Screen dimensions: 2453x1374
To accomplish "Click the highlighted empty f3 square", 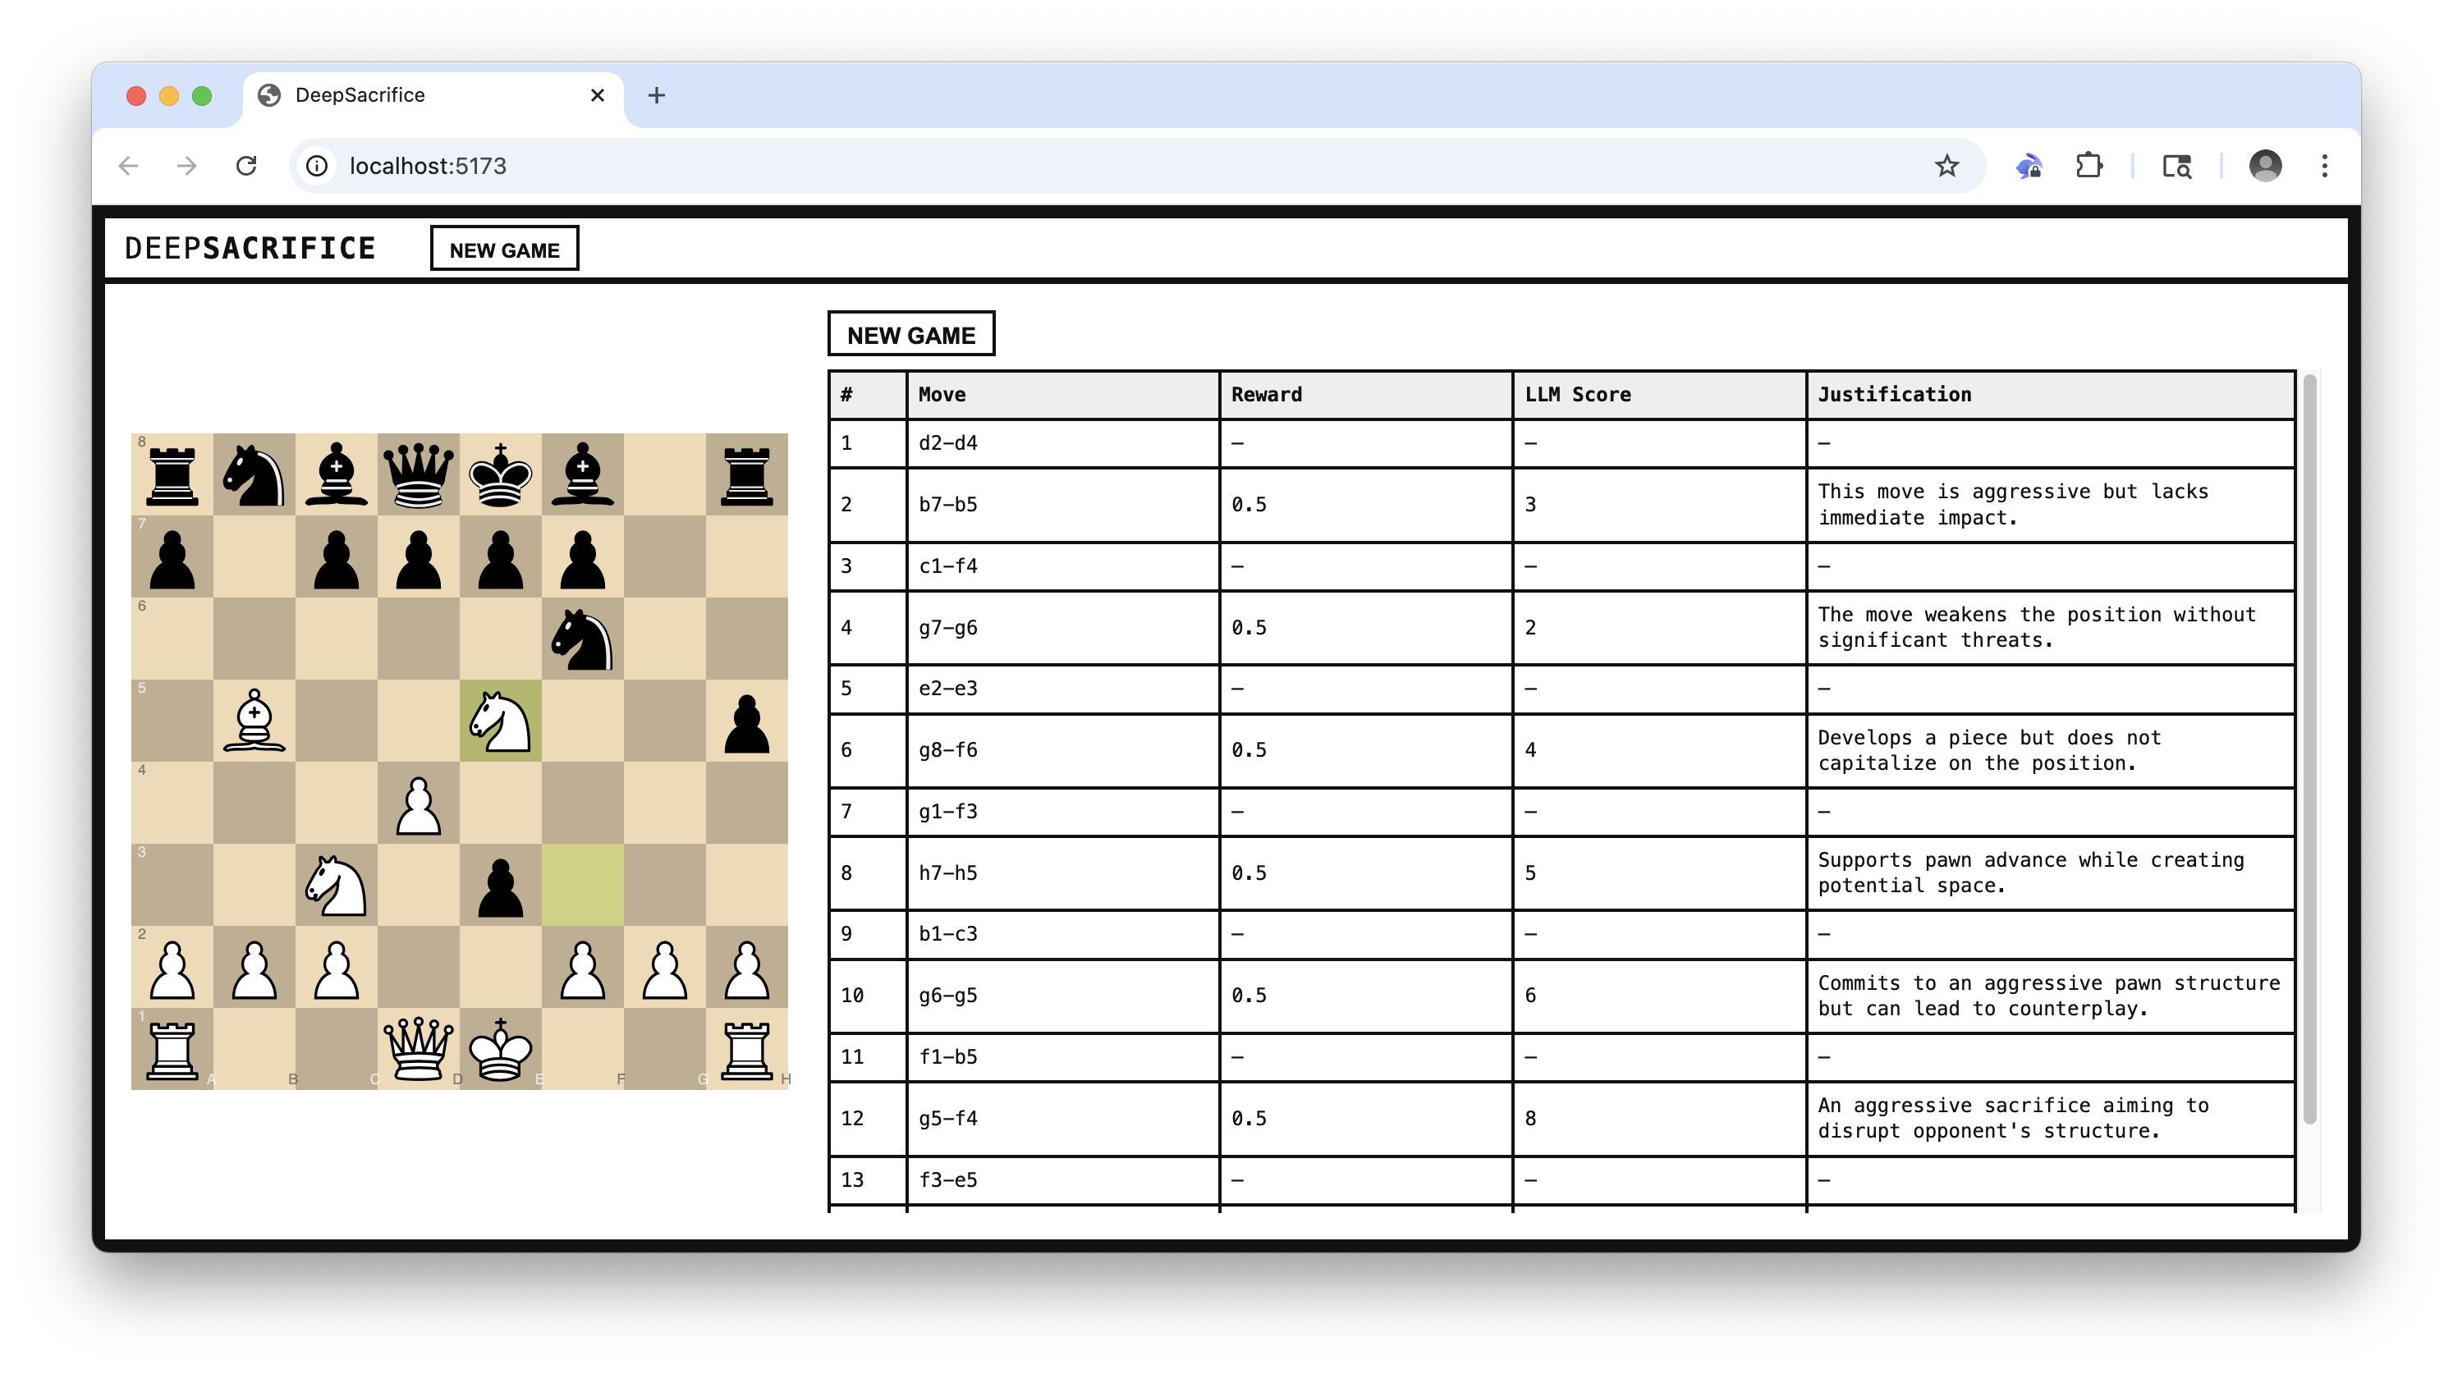I will click(x=582, y=885).
